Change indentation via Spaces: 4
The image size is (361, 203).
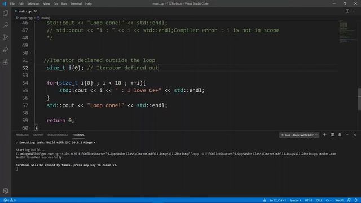pyautogui.click(x=296, y=200)
